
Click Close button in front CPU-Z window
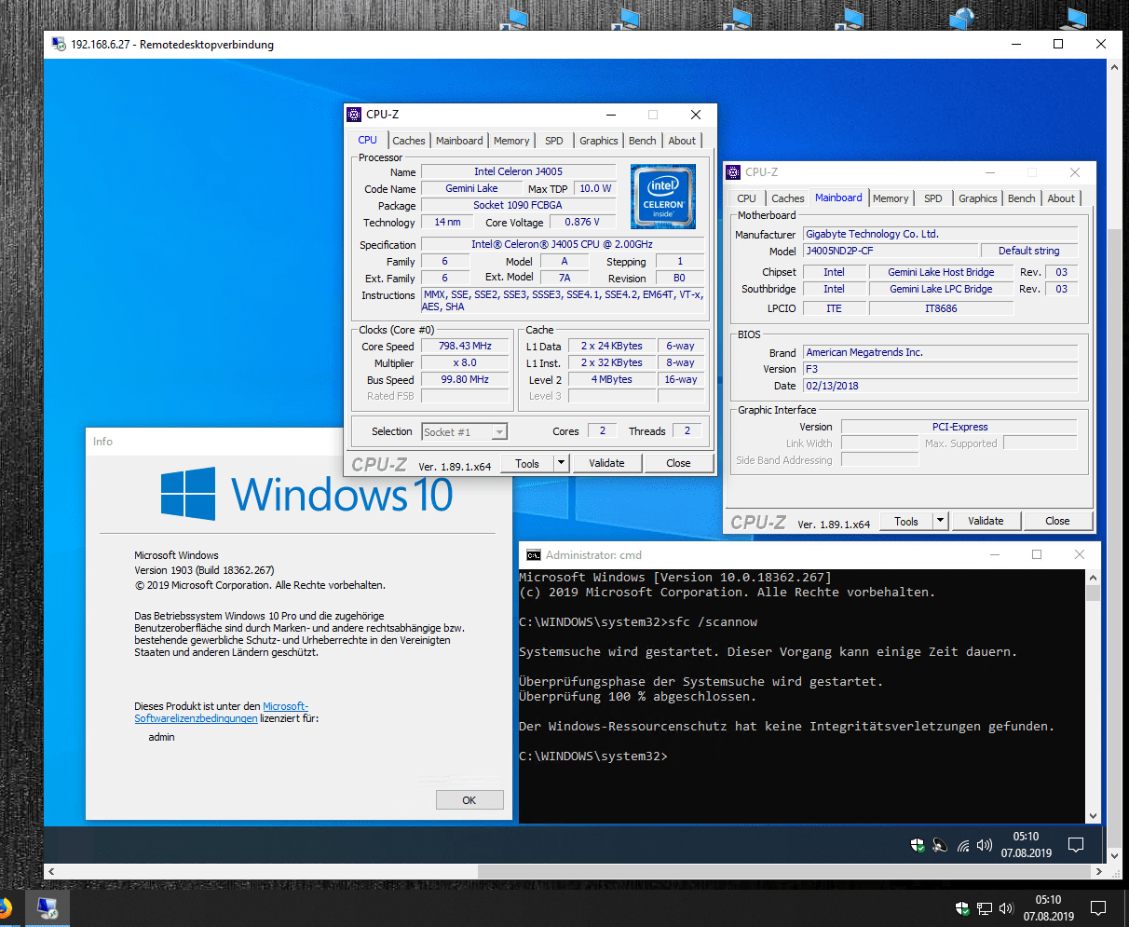pyautogui.click(x=678, y=463)
